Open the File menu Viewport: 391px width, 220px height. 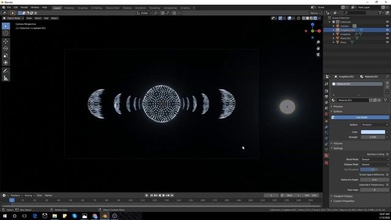(x=9, y=8)
